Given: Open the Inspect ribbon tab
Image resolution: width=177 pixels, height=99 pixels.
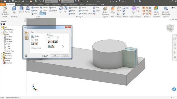Looking at the screenshot, I should [x=26, y=4].
